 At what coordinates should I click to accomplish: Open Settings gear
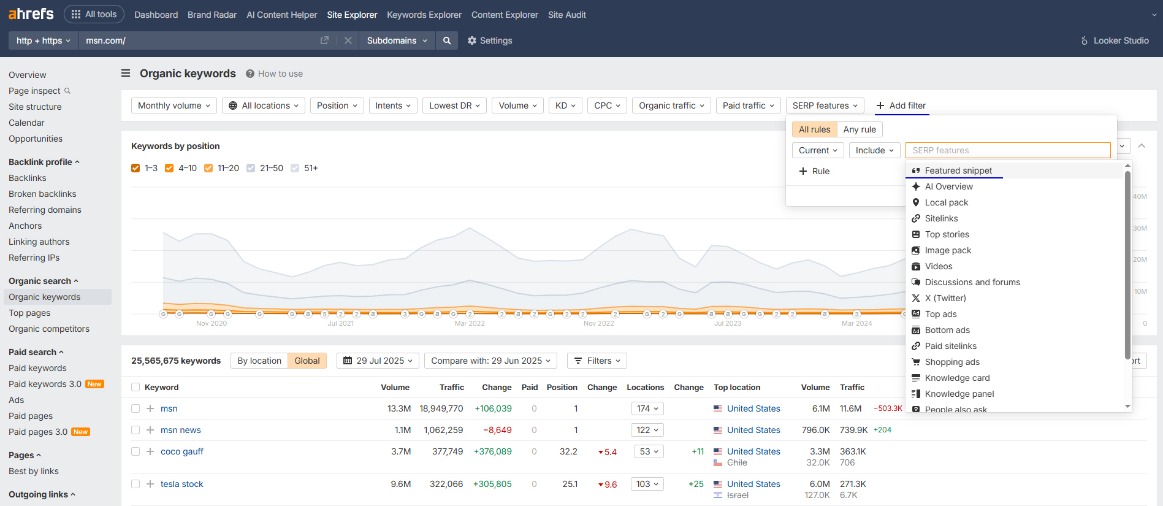click(490, 40)
